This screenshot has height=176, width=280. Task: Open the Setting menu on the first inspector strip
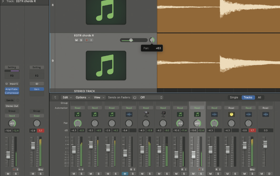pos(12,67)
